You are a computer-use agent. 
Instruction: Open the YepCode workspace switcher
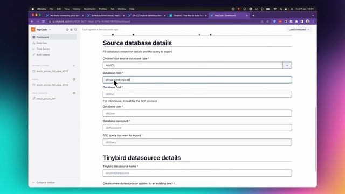pyautogui.click(x=42, y=30)
